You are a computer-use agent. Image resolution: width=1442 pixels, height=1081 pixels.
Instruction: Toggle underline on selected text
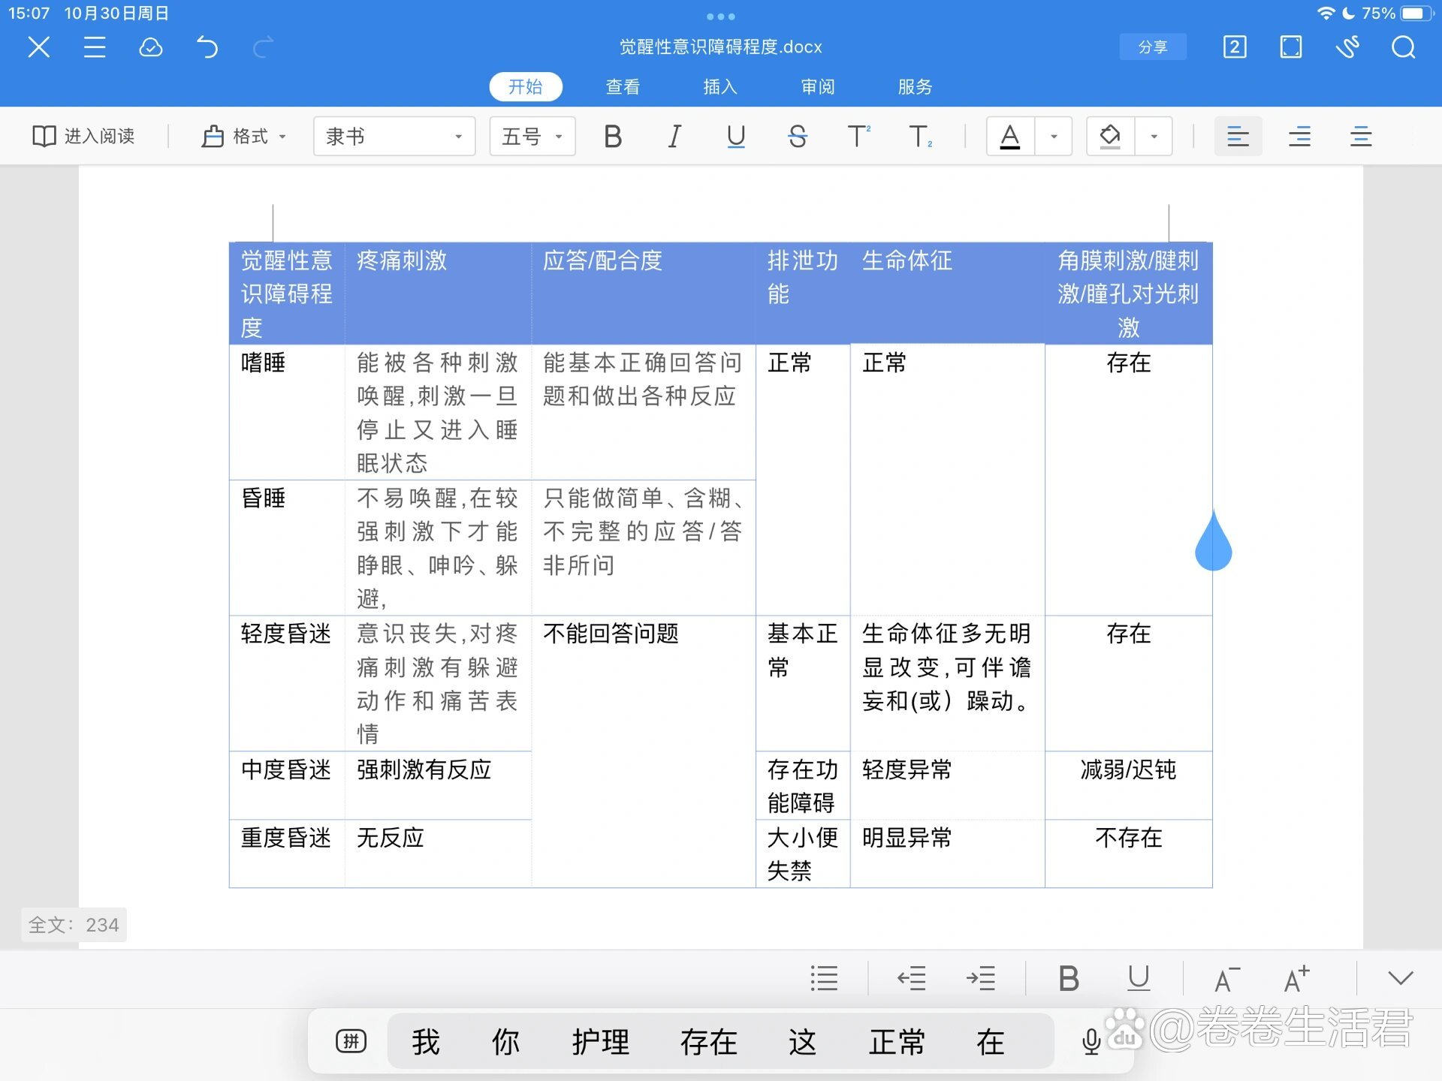[735, 136]
